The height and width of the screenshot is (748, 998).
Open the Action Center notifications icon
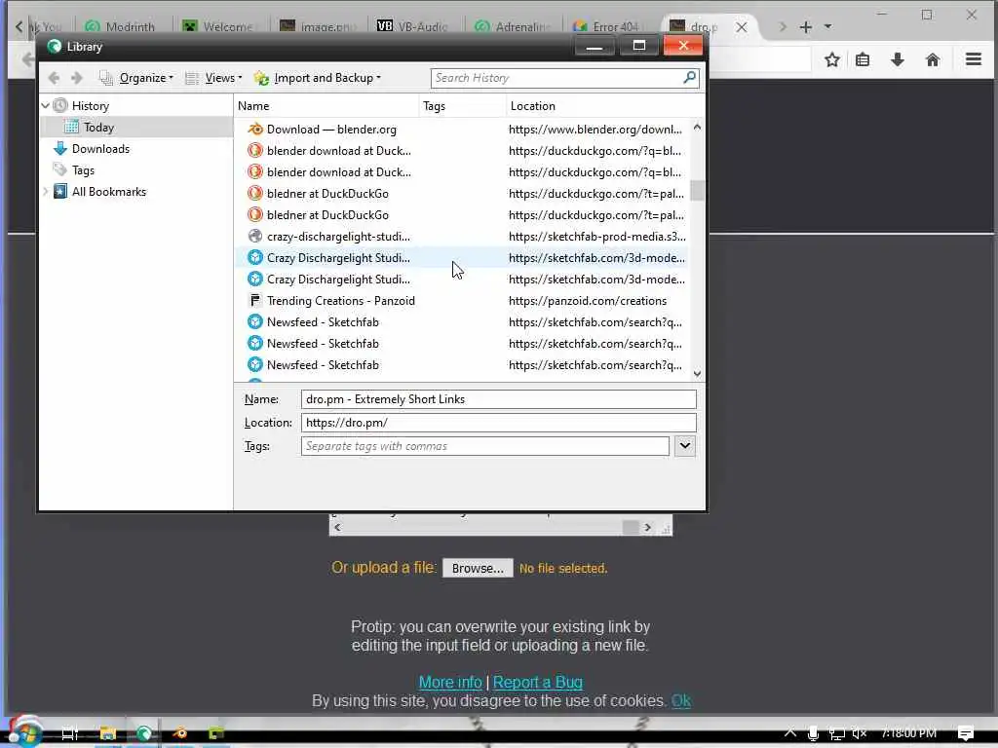pyautogui.click(x=966, y=733)
